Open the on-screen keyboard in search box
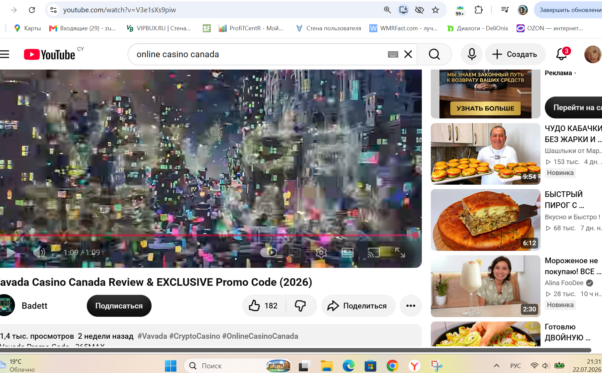Image resolution: width=602 pixels, height=373 pixels. pos(393,54)
